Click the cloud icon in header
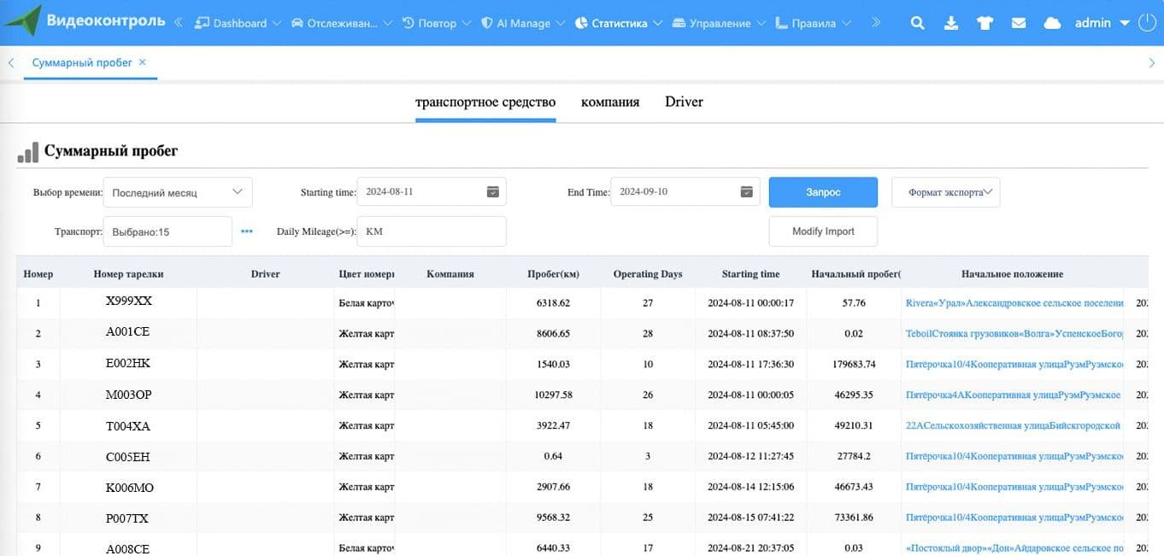 tap(1053, 23)
